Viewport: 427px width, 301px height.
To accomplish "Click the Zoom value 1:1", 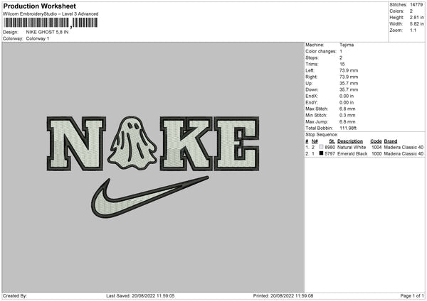I will tap(413, 30).
